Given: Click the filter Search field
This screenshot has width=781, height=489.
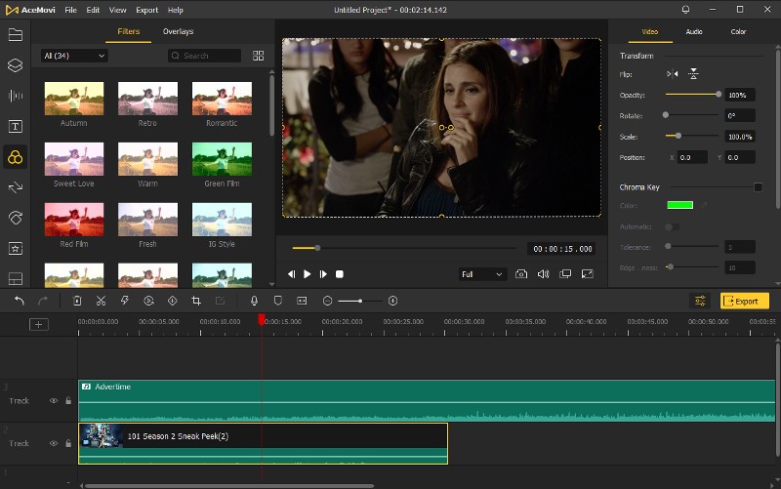Looking at the screenshot, I should (204, 56).
